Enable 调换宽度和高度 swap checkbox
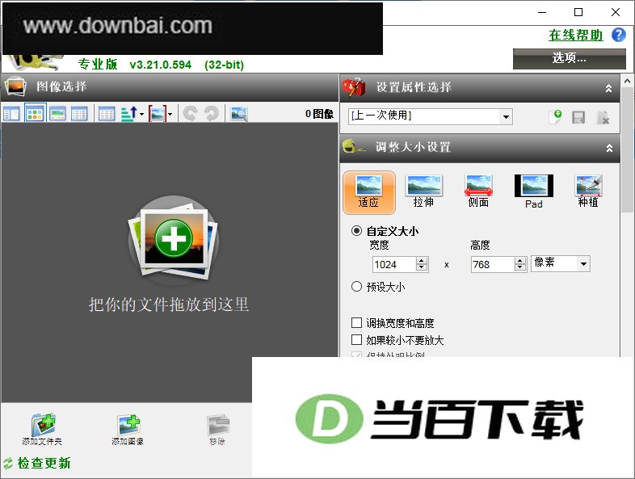This screenshot has height=479, width=635. [356, 323]
